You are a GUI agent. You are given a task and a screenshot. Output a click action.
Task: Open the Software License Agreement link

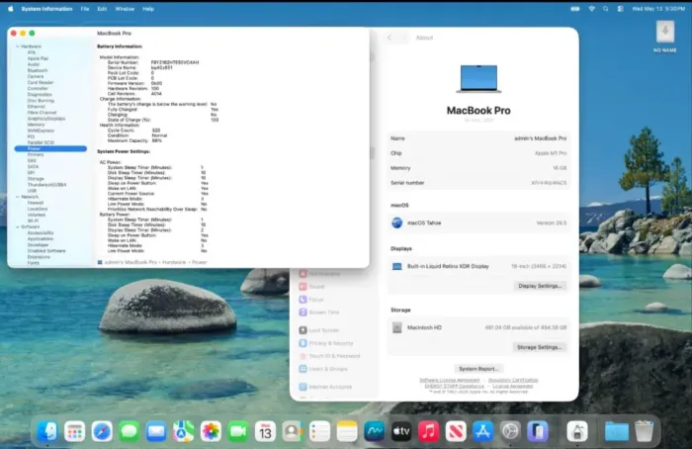449,380
